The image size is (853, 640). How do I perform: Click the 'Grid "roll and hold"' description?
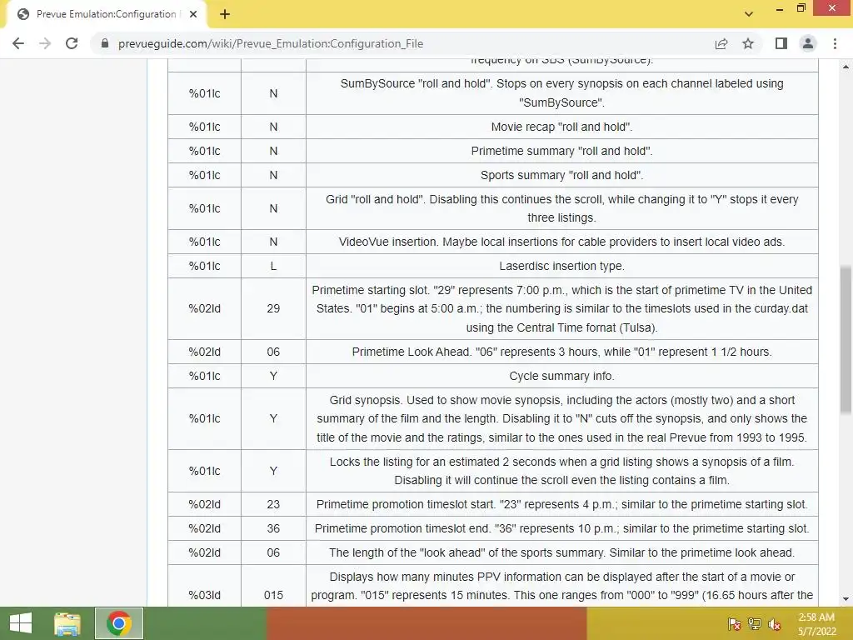point(561,208)
